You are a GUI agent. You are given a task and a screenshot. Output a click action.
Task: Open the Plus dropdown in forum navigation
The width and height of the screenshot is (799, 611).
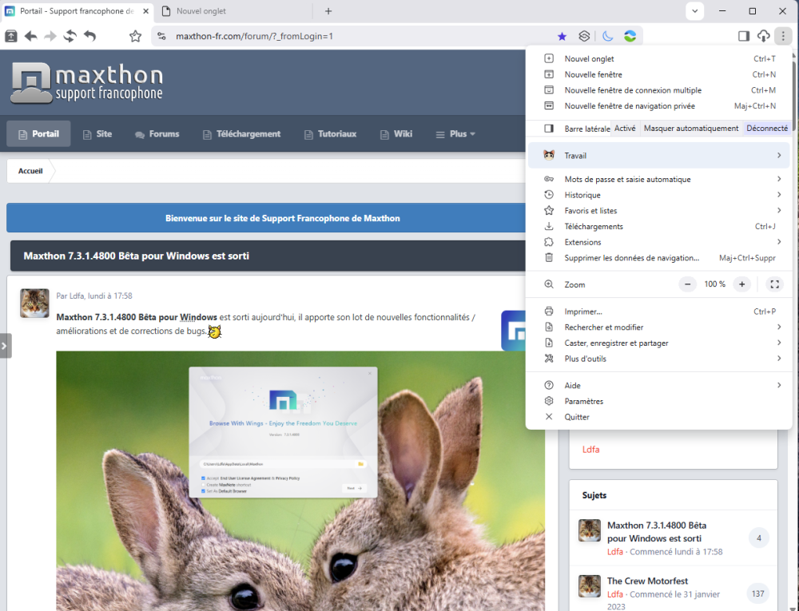tap(456, 134)
